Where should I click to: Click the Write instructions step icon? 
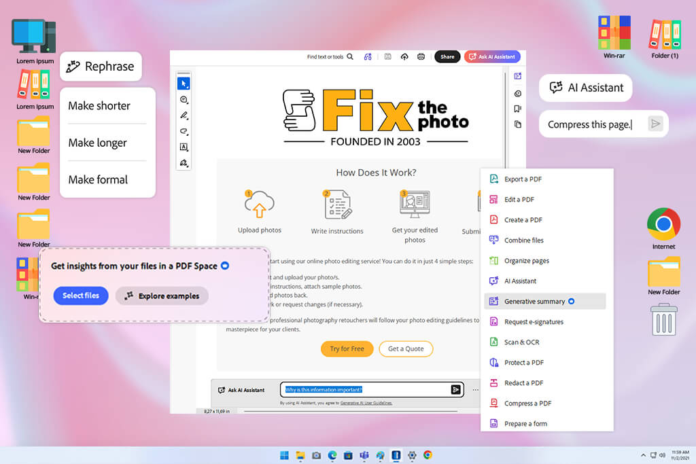coord(337,204)
